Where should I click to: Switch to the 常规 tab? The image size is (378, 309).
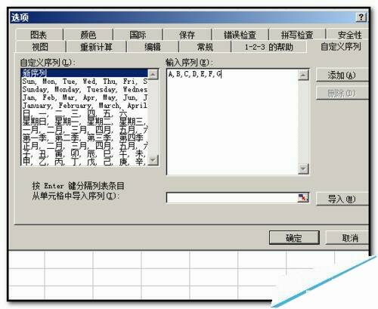pyautogui.click(x=205, y=47)
